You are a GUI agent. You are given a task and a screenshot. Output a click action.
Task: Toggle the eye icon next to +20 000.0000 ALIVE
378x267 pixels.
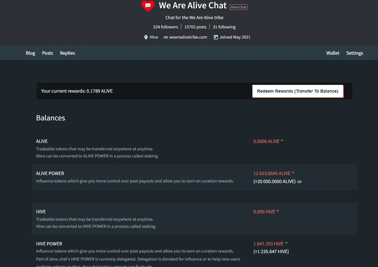299,182
